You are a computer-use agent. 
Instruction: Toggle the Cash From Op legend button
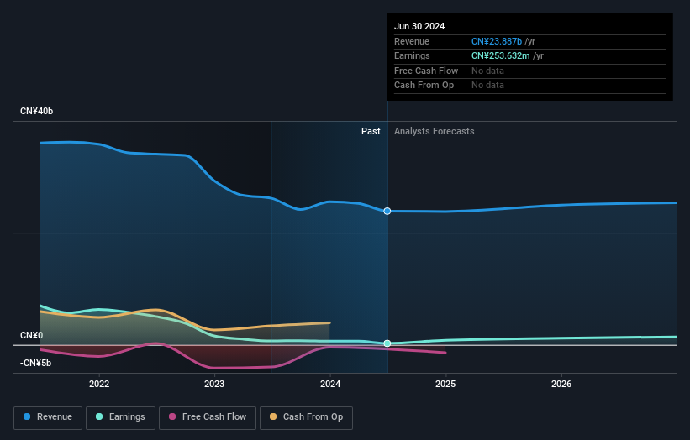[306, 417]
